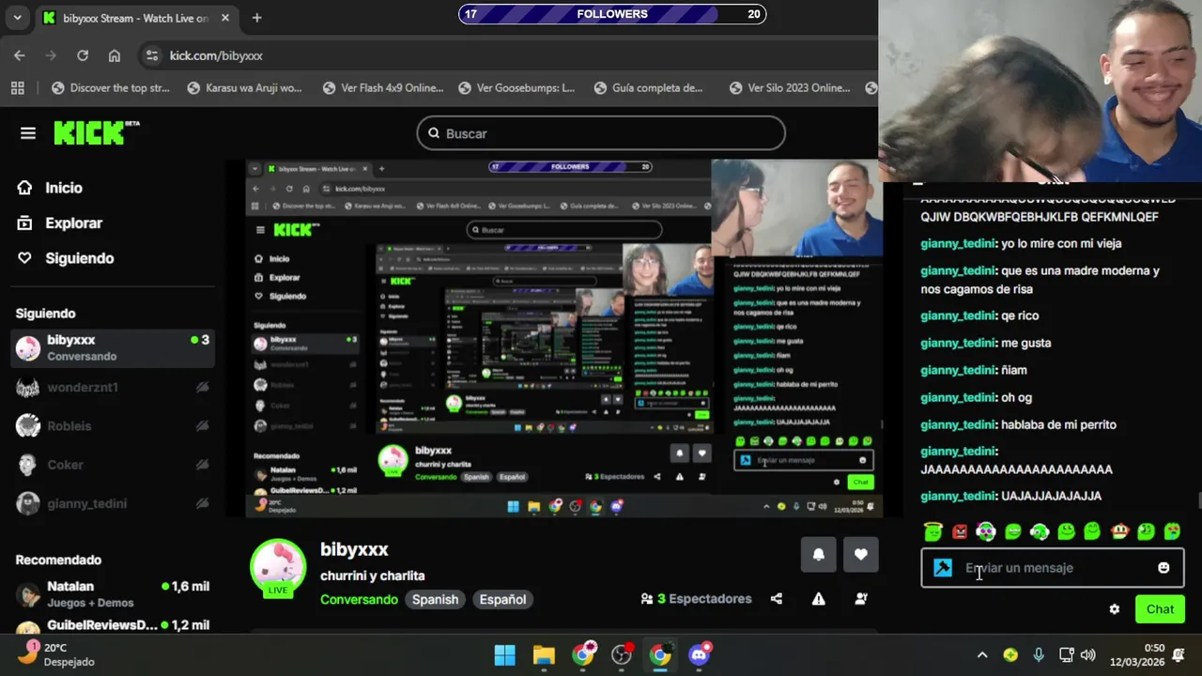The height and width of the screenshot is (676, 1202).
Task: Open recommended channel Natalan
Action: pyautogui.click(x=113, y=593)
